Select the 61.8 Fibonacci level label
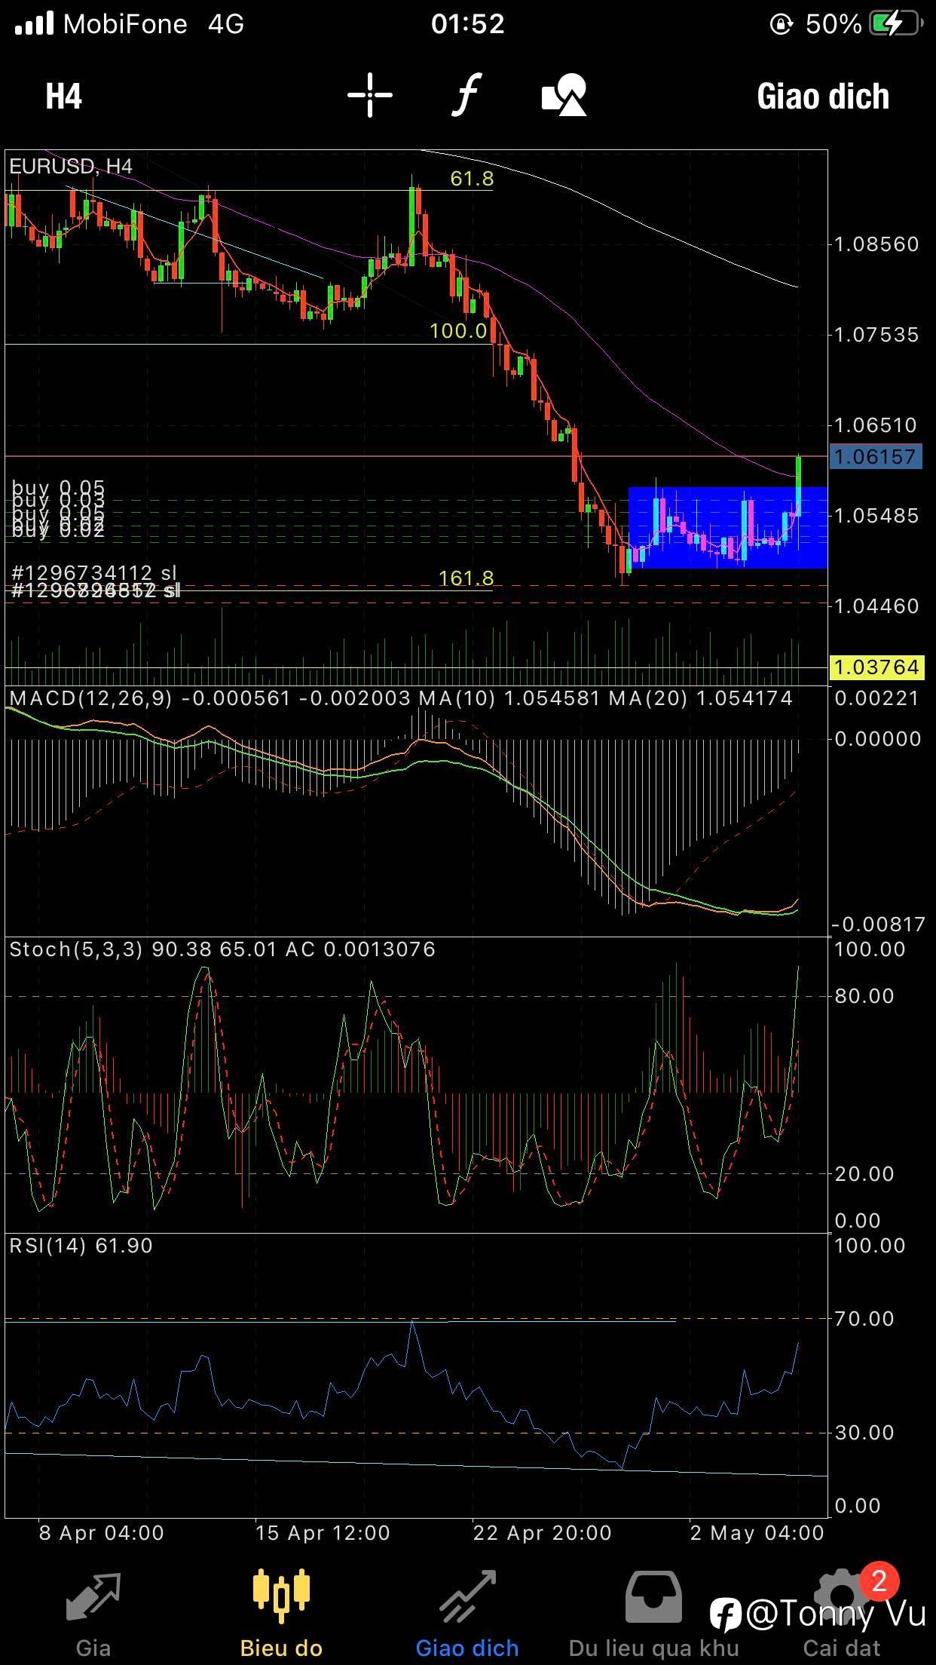936x1665 pixels. tap(472, 179)
